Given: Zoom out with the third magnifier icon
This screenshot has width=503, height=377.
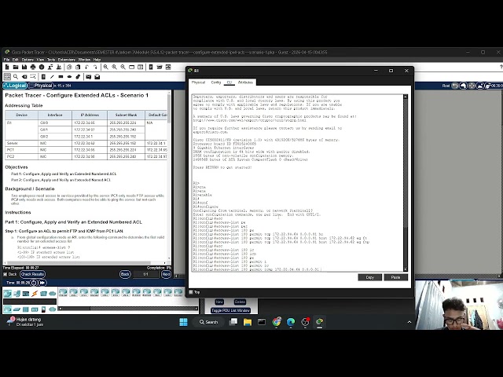Looking at the screenshot, I should [x=123, y=67].
